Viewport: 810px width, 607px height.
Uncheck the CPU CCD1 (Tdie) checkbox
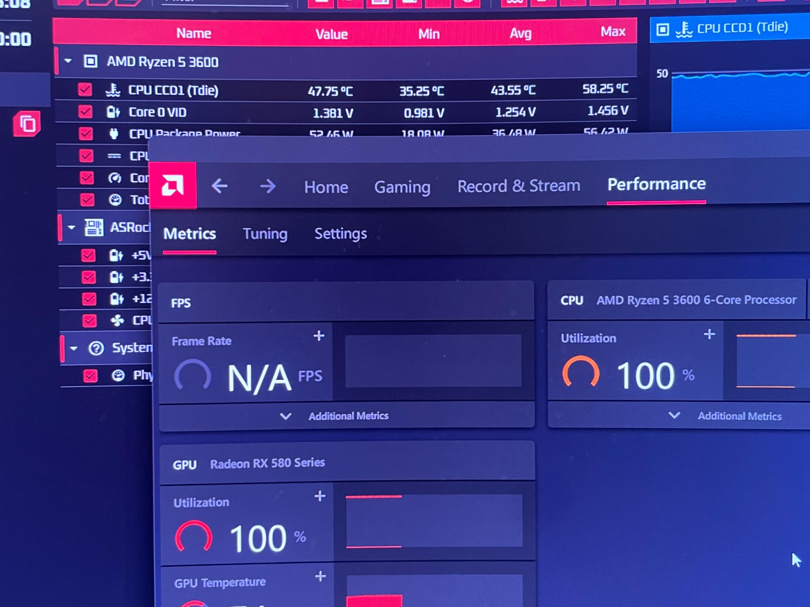coord(85,90)
